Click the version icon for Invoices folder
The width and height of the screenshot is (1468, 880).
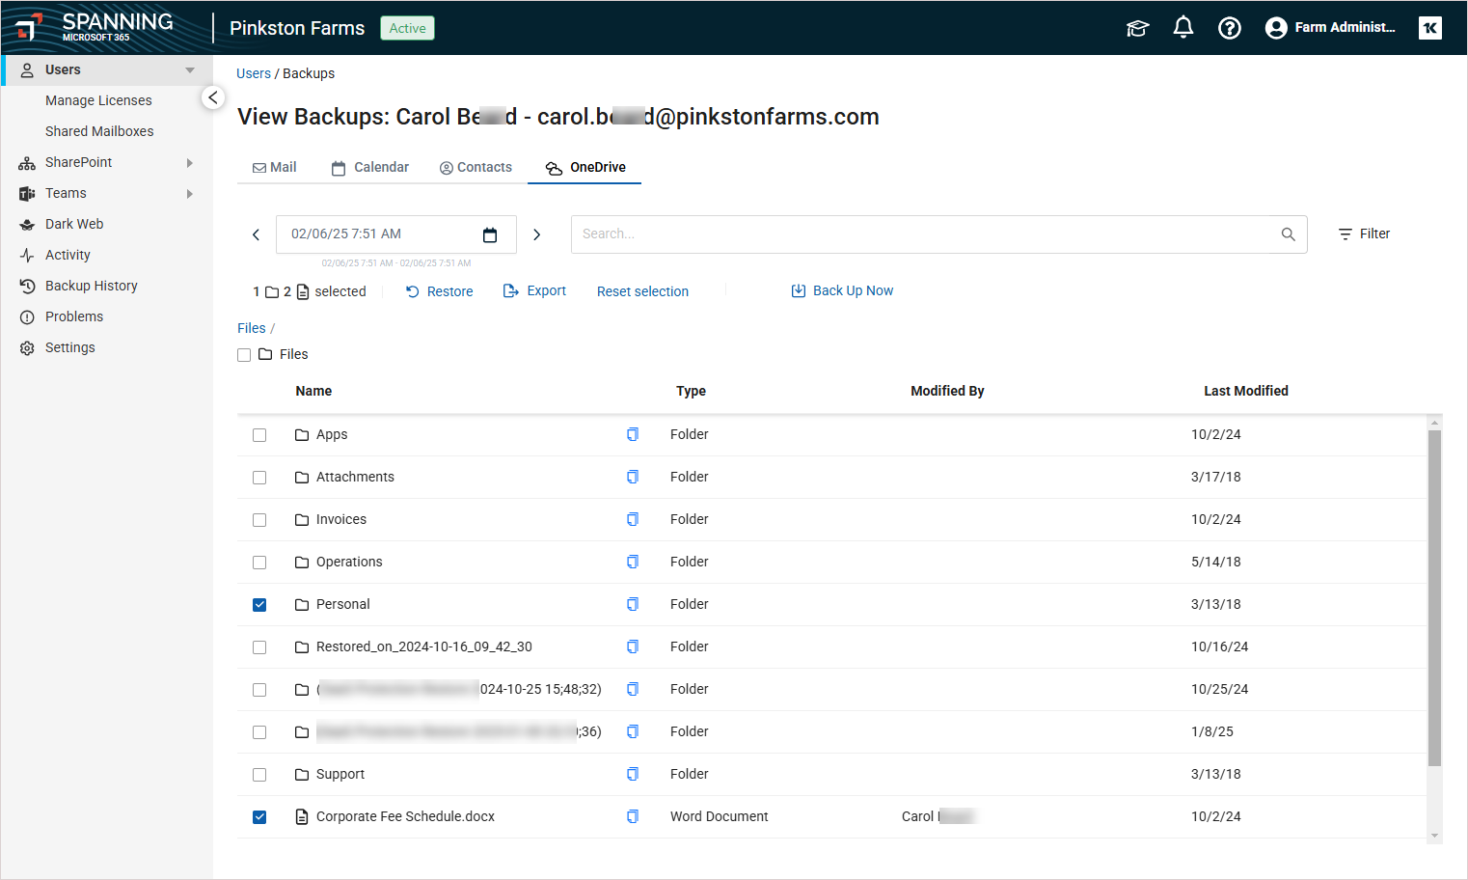coord(633,519)
